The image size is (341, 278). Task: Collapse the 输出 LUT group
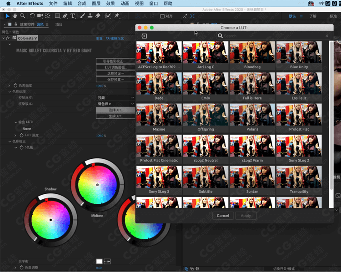pyautogui.click(x=15, y=122)
